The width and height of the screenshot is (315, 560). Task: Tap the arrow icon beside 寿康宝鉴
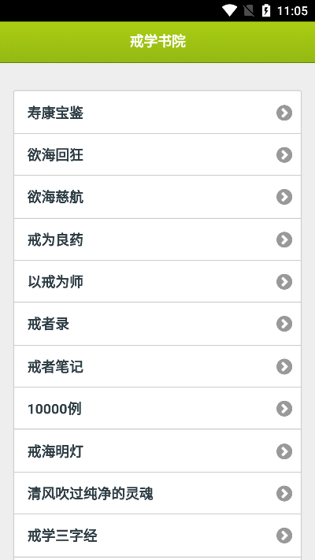284,113
